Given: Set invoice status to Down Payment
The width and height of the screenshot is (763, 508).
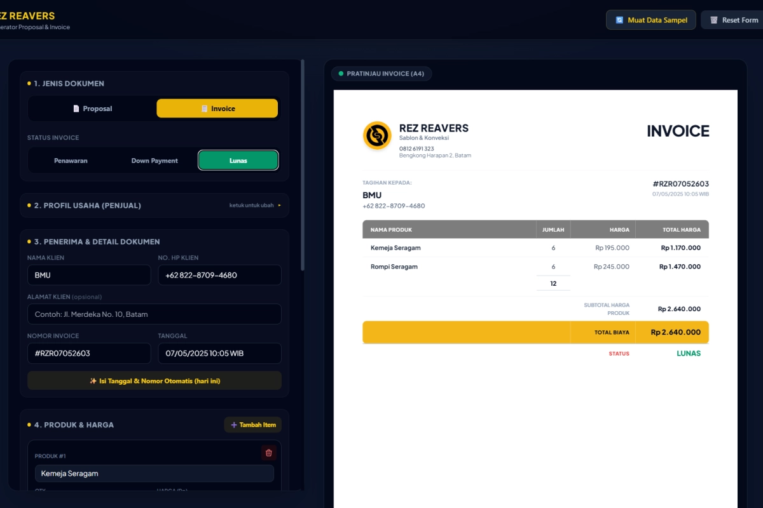Looking at the screenshot, I should (155, 161).
